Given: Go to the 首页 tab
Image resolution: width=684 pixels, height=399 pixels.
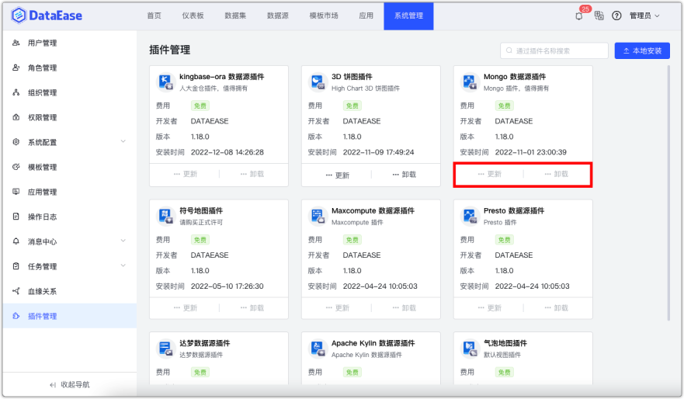Looking at the screenshot, I should (x=154, y=16).
